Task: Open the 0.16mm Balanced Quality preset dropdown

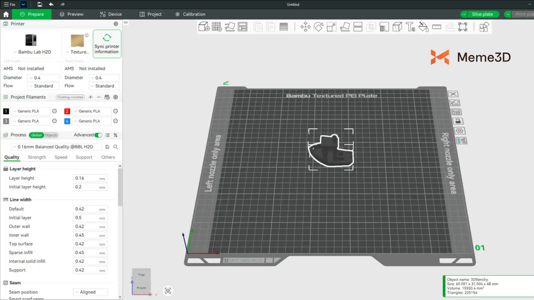Action: (x=55, y=147)
